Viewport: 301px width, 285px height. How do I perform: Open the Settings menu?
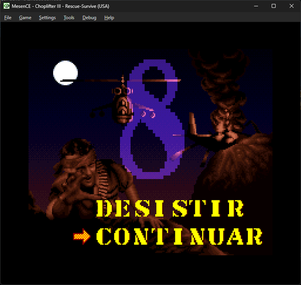tap(47, 18)
